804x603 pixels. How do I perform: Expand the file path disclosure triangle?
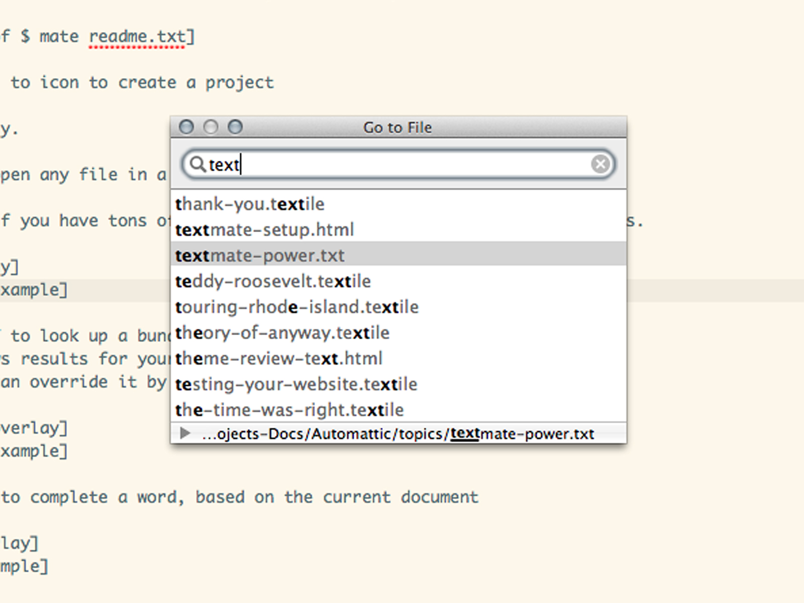(x=185, y=433)
